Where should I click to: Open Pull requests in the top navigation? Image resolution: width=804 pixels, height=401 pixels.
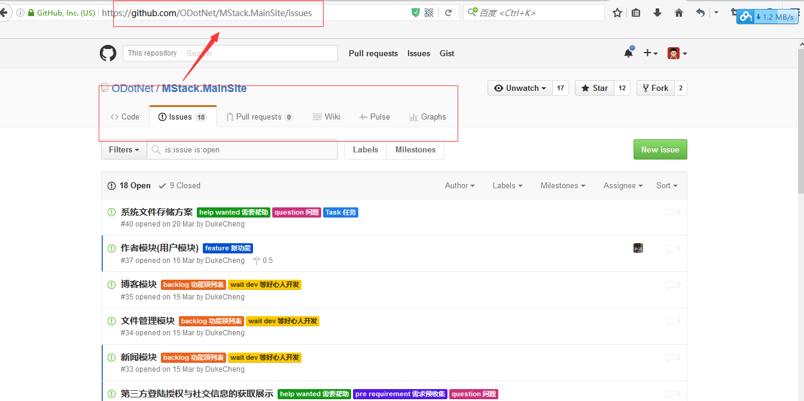point(373,53)
